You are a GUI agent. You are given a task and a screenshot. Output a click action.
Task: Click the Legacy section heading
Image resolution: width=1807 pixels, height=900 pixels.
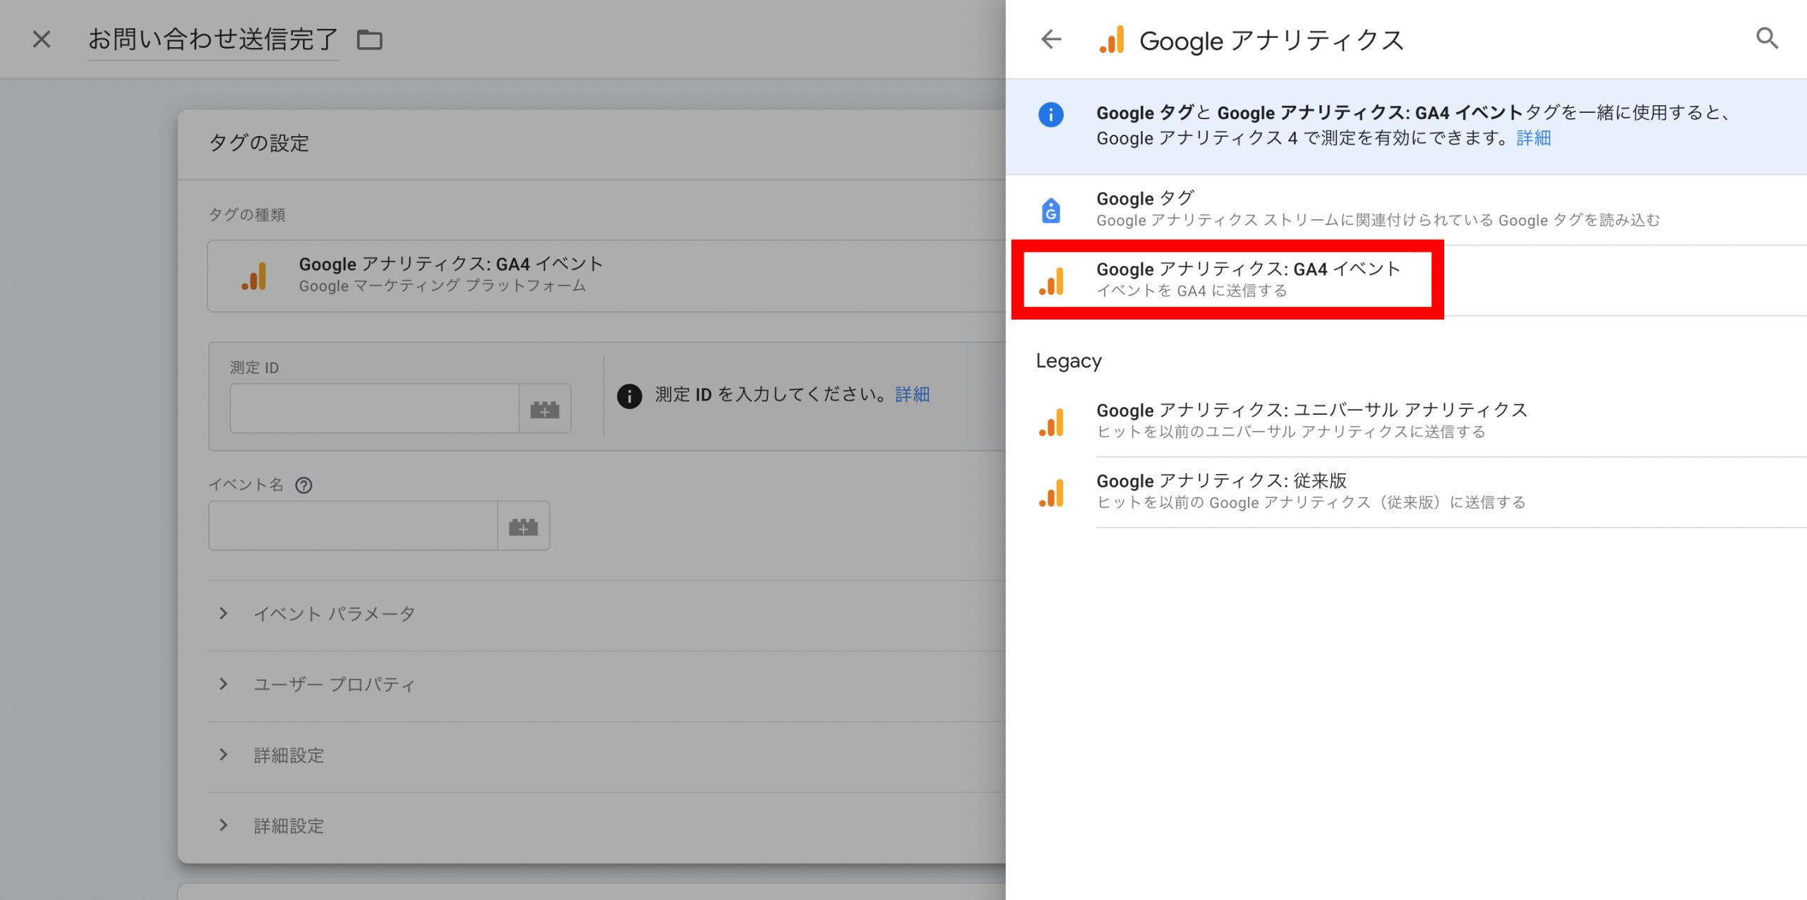tap(1069, 361)
